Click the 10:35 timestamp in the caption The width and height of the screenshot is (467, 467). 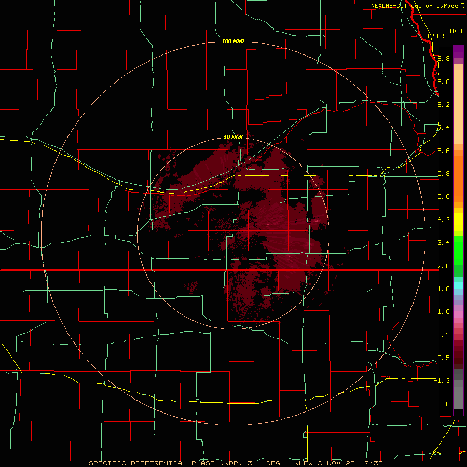pyautogui.click(x=372, y=463)
